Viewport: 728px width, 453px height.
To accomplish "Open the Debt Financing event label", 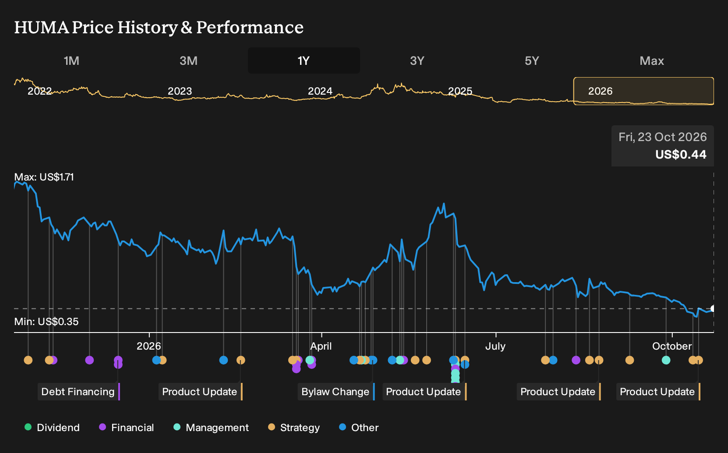I will 79,392.
